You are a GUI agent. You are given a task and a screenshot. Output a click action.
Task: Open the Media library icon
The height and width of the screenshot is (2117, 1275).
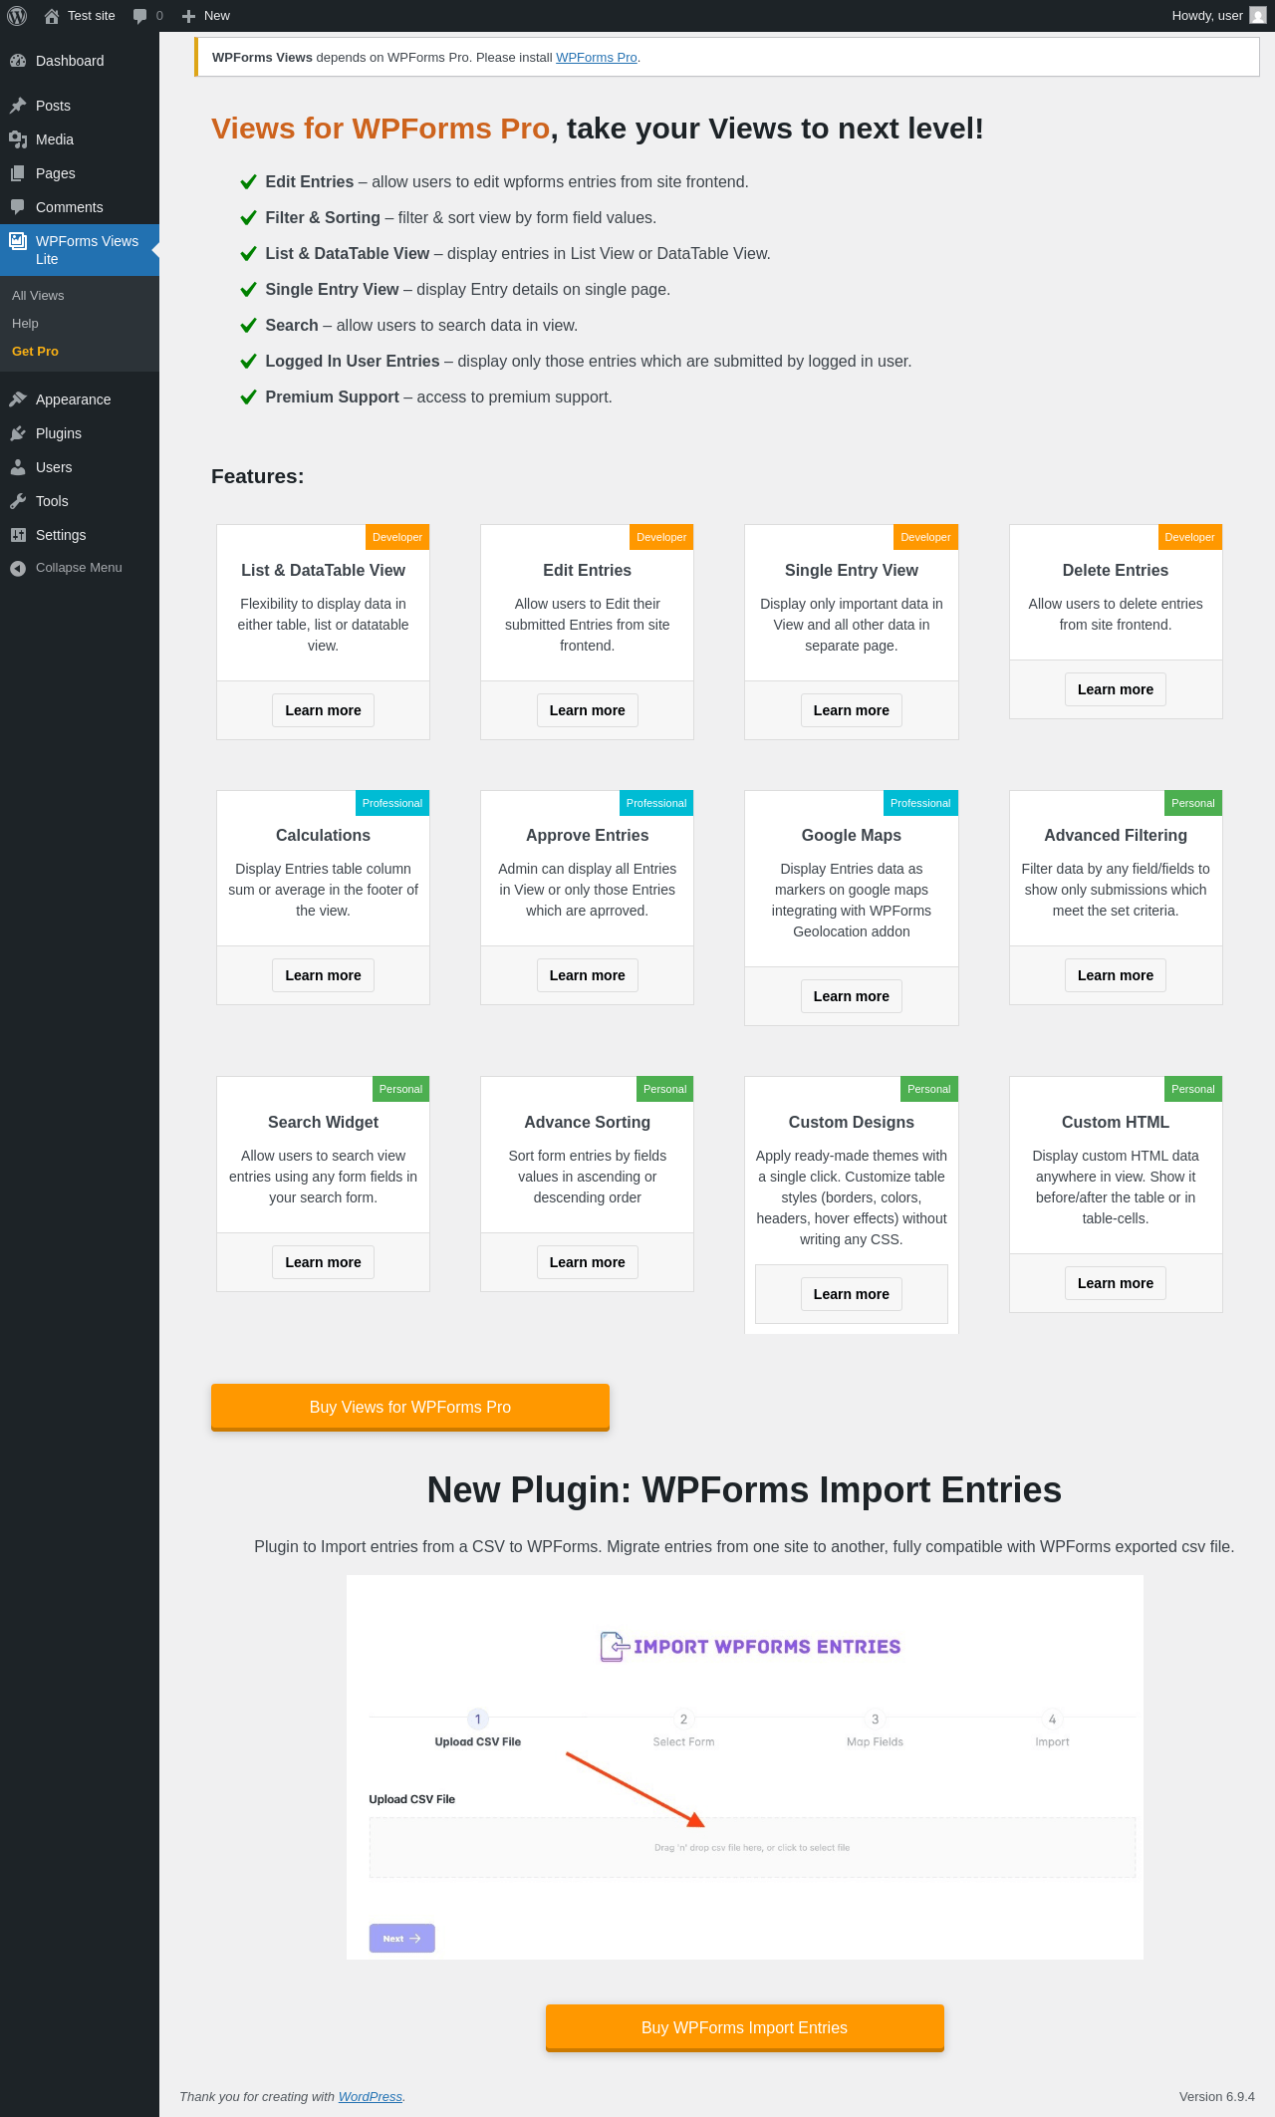[18, 139]
